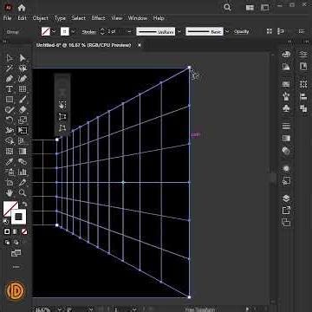Select the Shape Builder tool
Image resolution: width=312 pixels, height=312 pixels.
10,140
